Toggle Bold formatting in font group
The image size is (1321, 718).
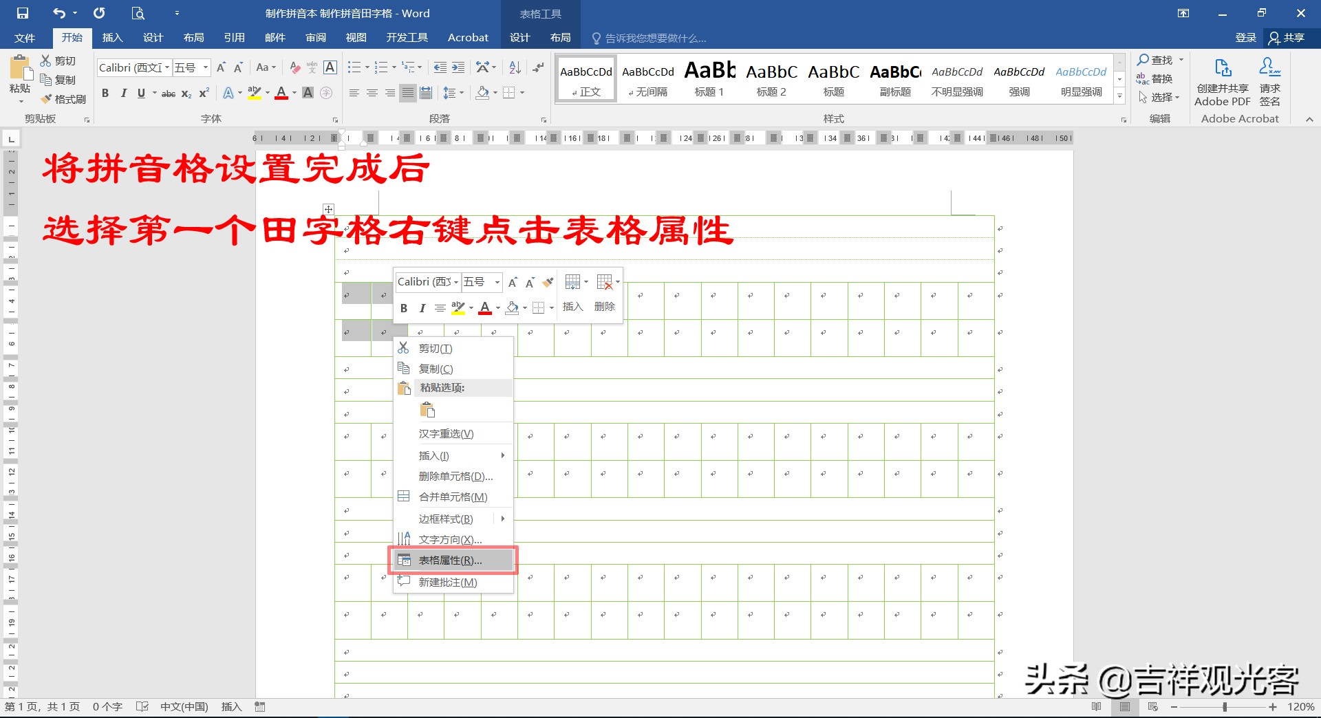(x=105, y=93)
